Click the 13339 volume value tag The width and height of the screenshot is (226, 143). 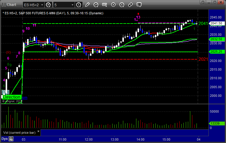[x=217, y=123]
